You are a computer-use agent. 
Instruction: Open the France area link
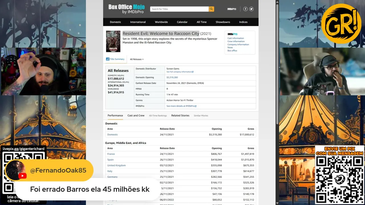(x=111, y=154)
